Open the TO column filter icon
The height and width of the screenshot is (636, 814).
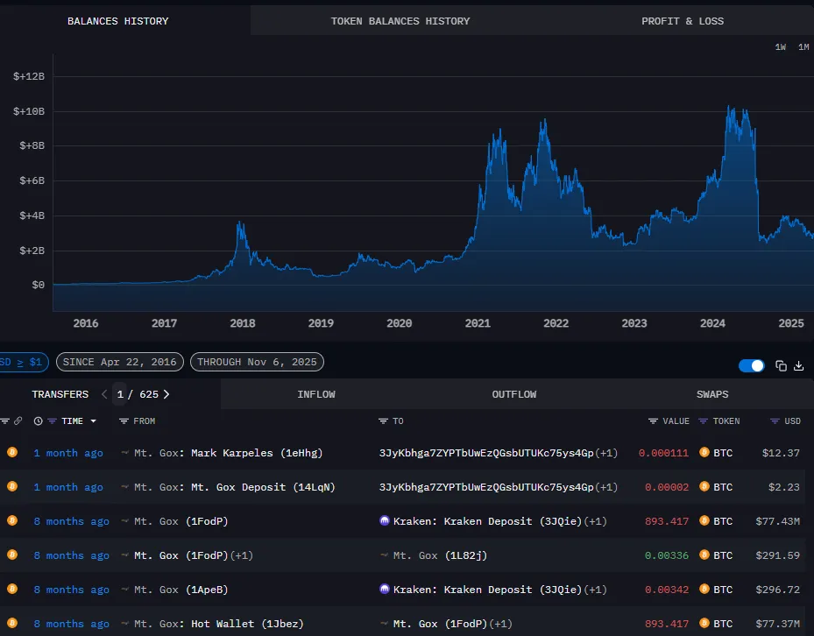(x=383, y=421)
